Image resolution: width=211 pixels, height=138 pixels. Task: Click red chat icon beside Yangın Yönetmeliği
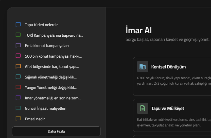coord(18,87)
